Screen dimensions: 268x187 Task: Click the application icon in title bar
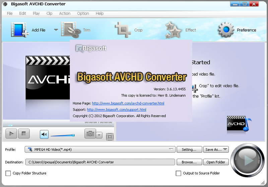coord(5,4)
